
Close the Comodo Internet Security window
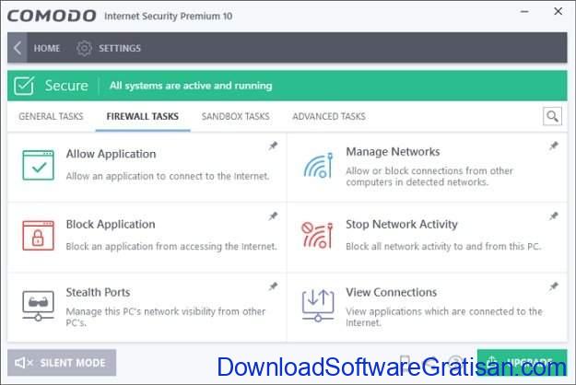[558, 11]
